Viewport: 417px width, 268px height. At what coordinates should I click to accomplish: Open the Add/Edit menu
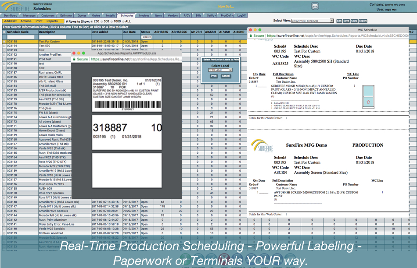pyautogui.click(x=11, y=21)
